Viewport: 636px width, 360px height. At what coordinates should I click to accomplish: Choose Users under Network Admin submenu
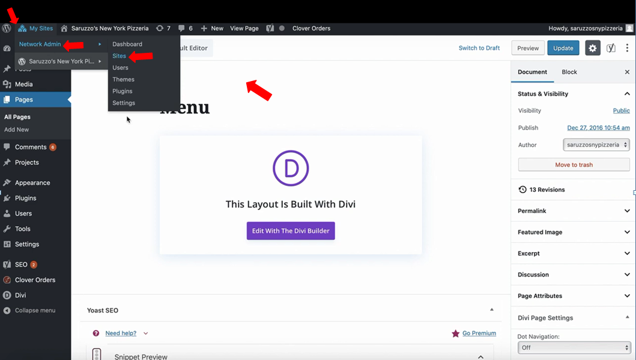click(120, 68)
